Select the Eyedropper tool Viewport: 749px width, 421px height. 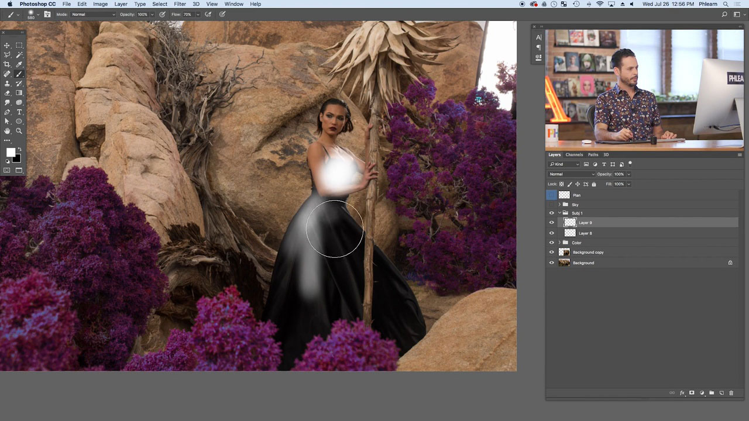coord(19,64)
